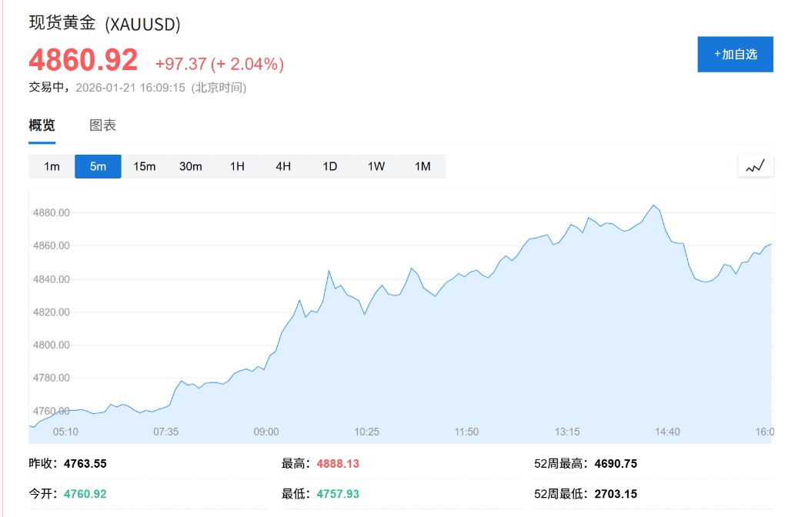This screenshot has height=517, width=788.
Task: Click the 最高 4888.13 value
Action: (x=336, y=464)
